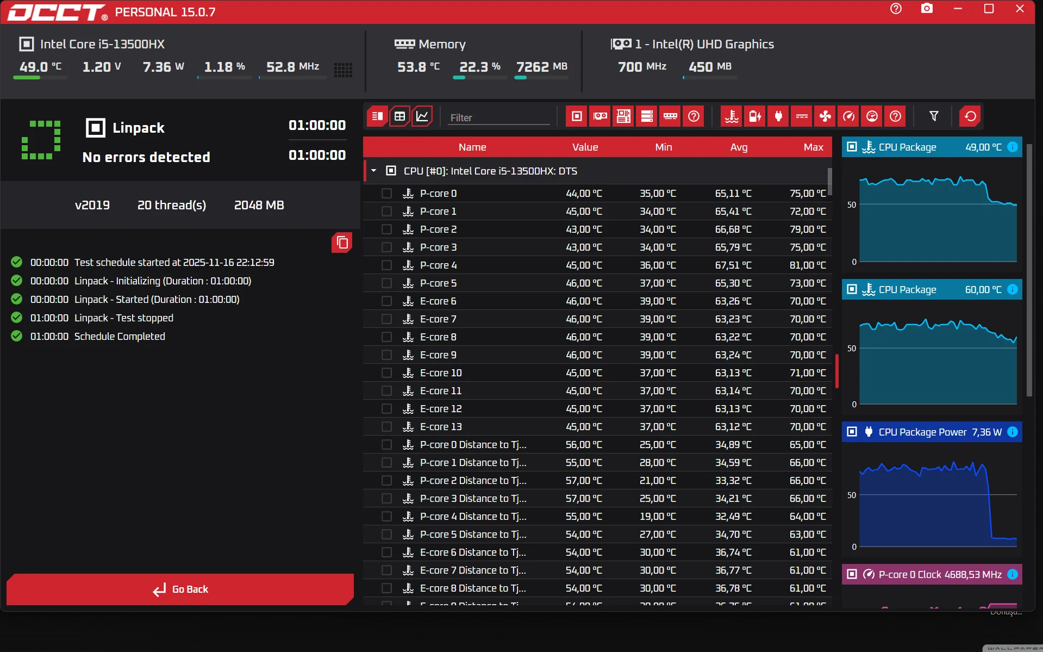Sort the sensor table by Name column

click(472, 147)
